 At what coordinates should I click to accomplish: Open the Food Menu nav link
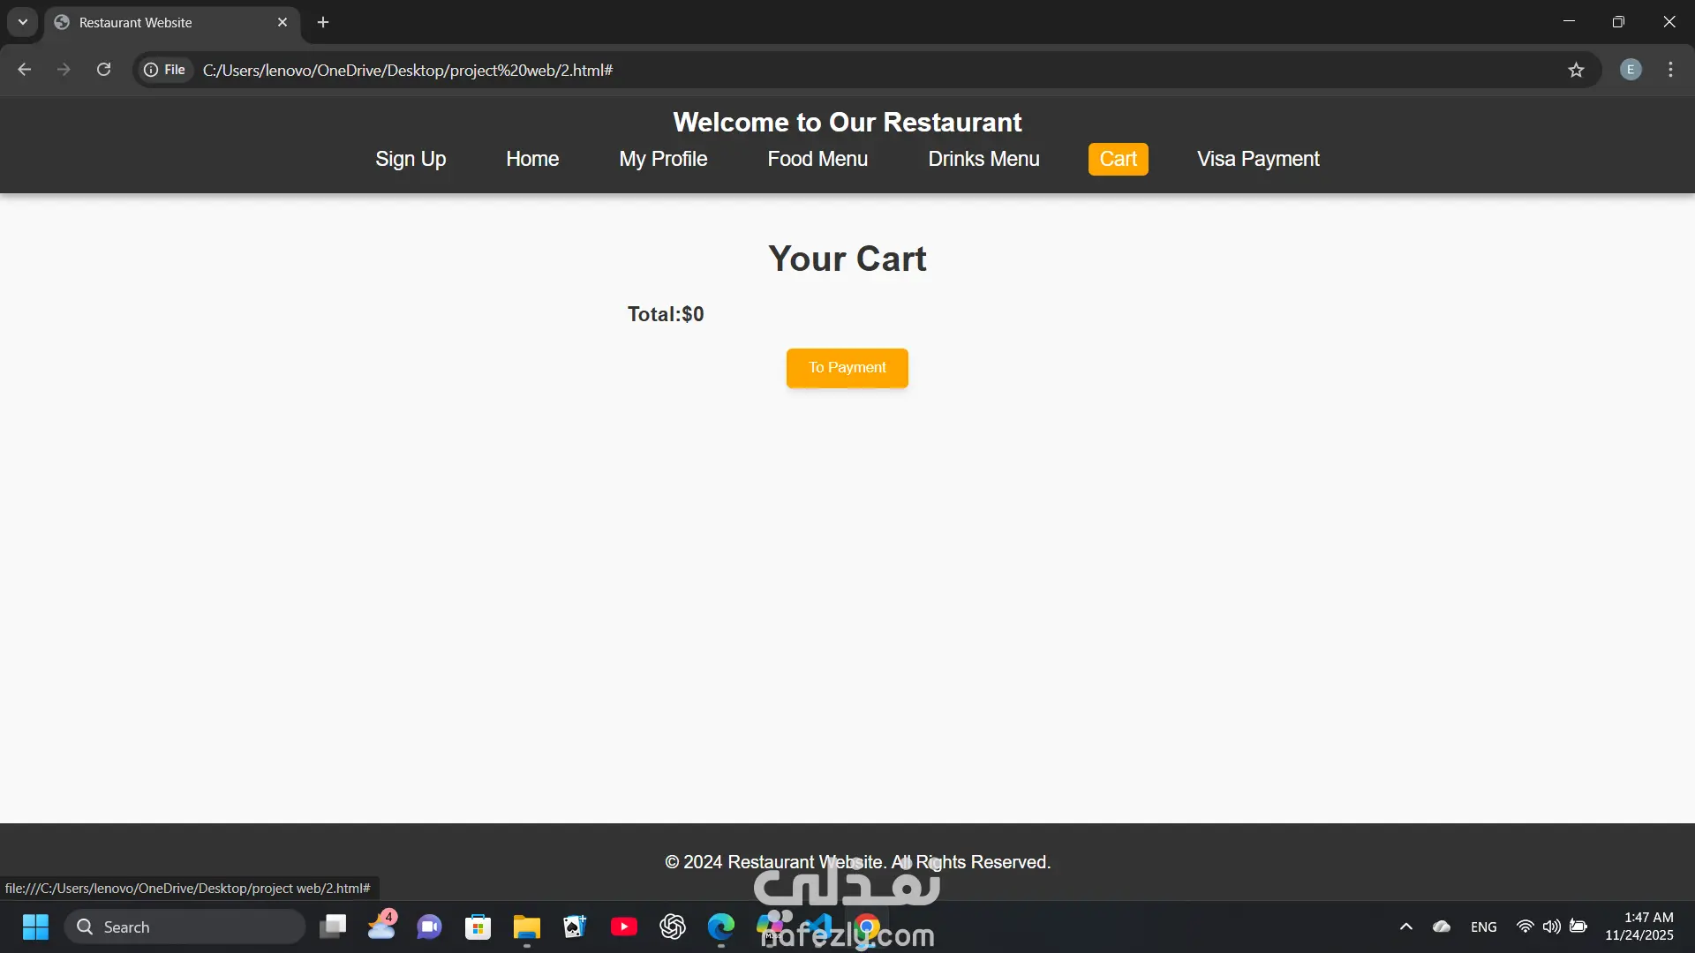tap(817, 159)
